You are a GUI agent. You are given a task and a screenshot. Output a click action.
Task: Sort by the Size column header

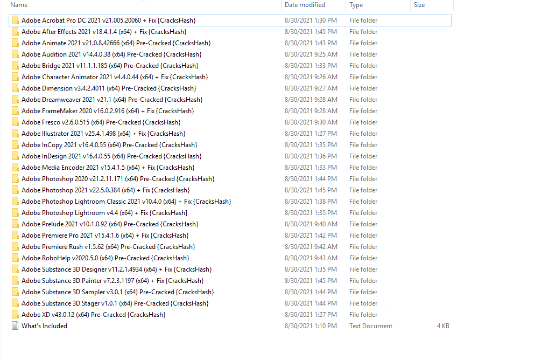(419, 5)
